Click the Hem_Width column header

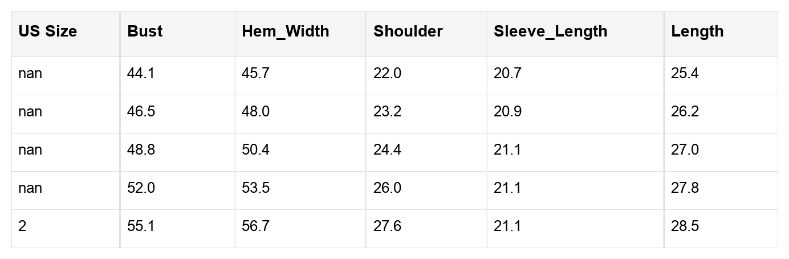285,31
